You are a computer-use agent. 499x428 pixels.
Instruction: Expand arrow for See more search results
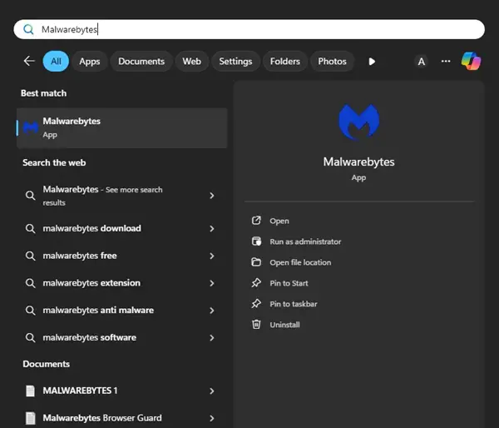tap(212, 196)
